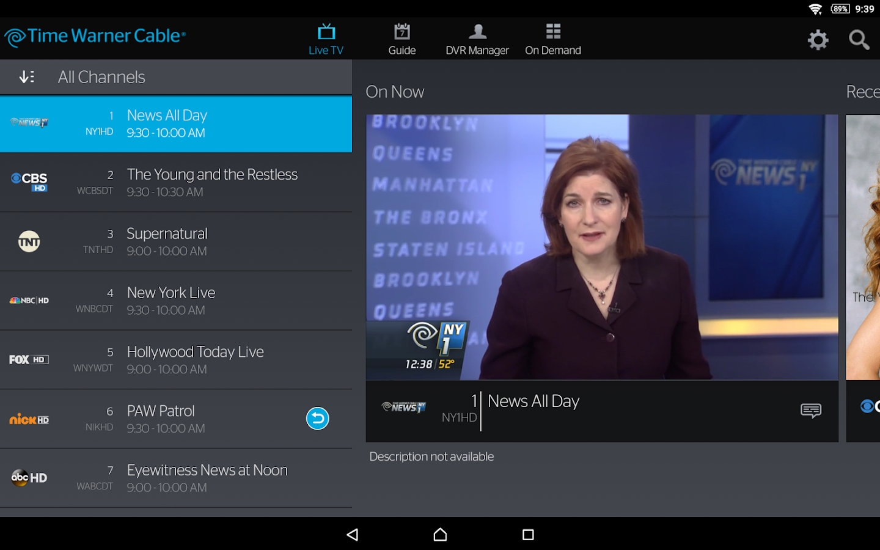Toggle the closed captions icon
Viewport: 880px width, 550px height.
(x=811, y=411)
